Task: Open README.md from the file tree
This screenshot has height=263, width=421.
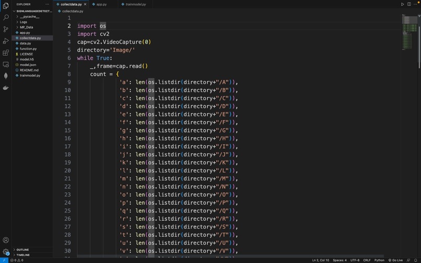Action: click(x=32, y=70)
